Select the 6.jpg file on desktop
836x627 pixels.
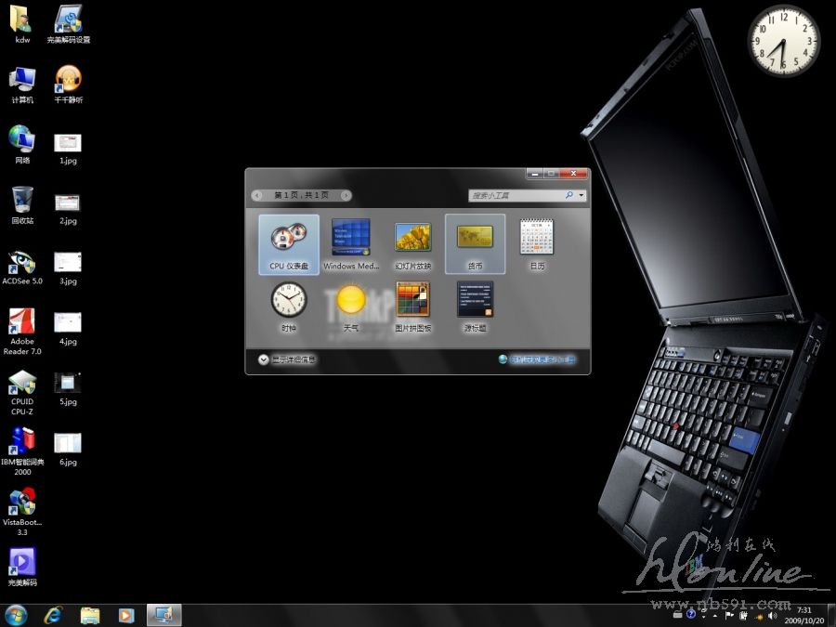tap(68, 450)
